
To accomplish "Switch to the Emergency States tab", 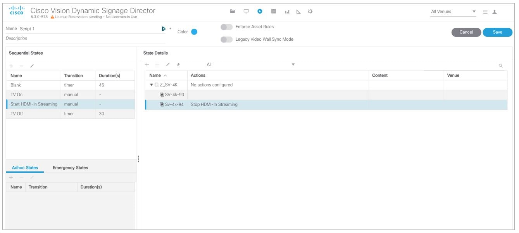I will tap(69, 167).
